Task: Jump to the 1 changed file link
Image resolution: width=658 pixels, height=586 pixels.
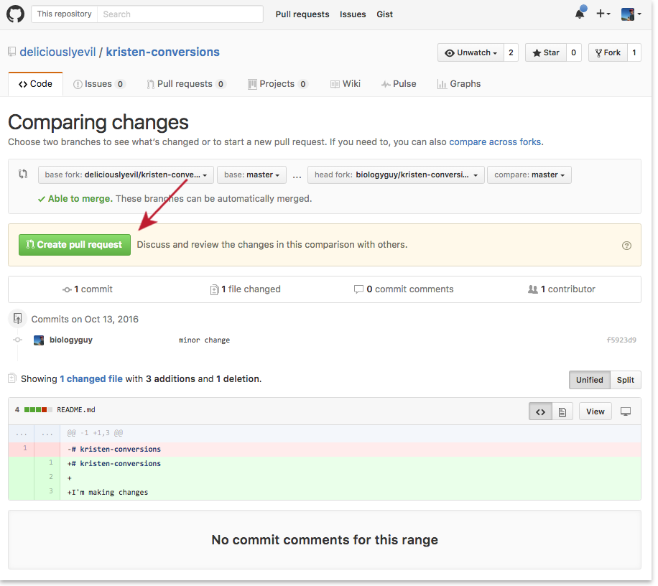Action: [91, 379]
